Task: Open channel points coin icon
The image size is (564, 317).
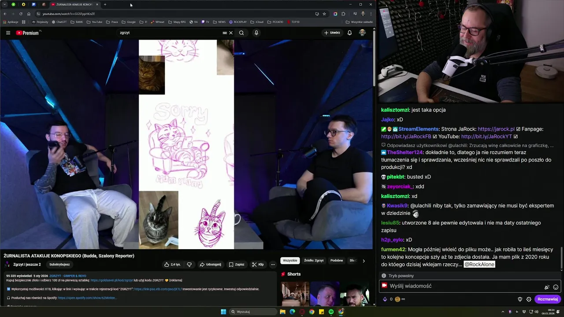Action: [397, 299]
